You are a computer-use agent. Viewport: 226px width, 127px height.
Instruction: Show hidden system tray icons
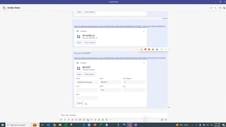click(x=192, y=125)
